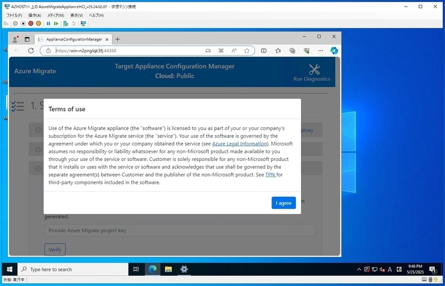Viewport: 445px width, 286px height.
Task: View site information lock icon
Action: tap(48, 51)
